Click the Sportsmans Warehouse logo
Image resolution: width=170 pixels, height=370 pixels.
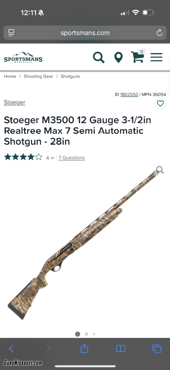(23, 57)
